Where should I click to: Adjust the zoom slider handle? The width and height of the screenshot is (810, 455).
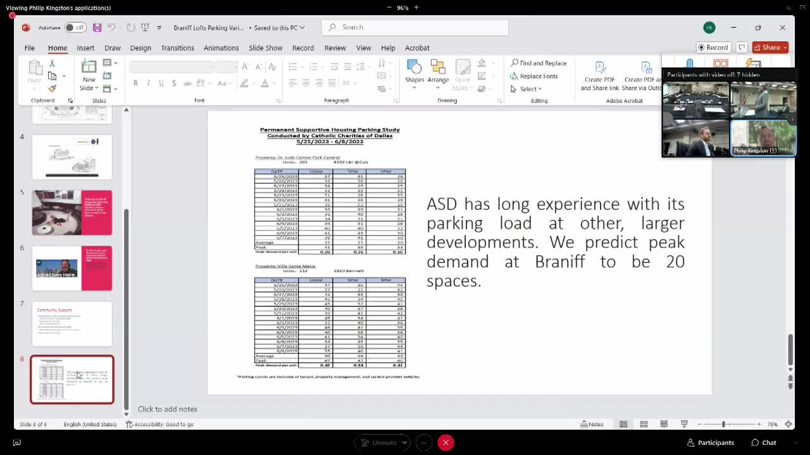click(x=723, y=424)
